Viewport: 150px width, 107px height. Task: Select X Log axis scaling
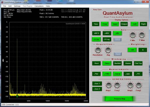(107, 39)
